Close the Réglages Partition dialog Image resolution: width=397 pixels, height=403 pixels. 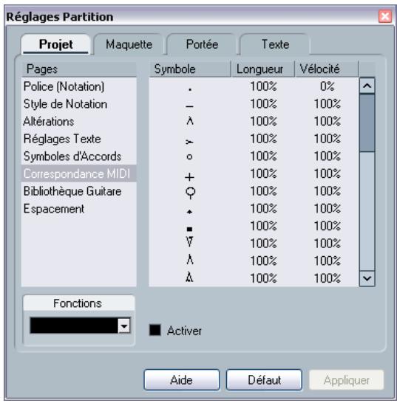point(385,16)
